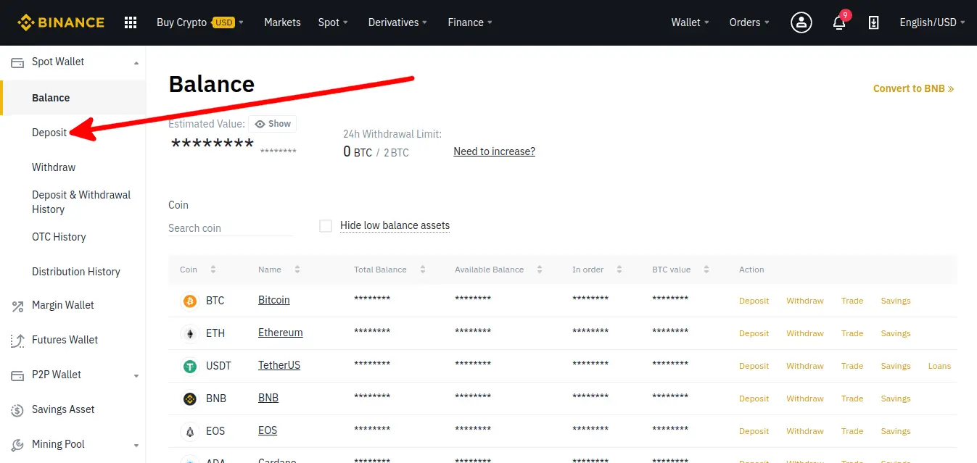This screenshot has height=463, width=977.
Task: Go to Markets
Action: [x=282, y=22]
